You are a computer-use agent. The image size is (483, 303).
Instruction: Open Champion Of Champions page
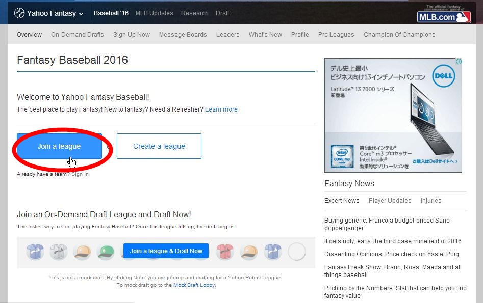click(399, 35)
